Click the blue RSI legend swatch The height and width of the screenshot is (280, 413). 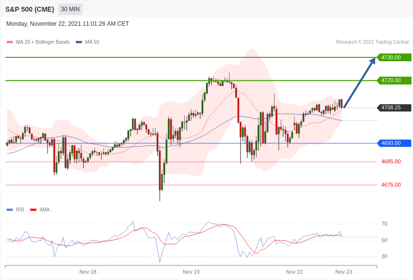coord(10,210)
